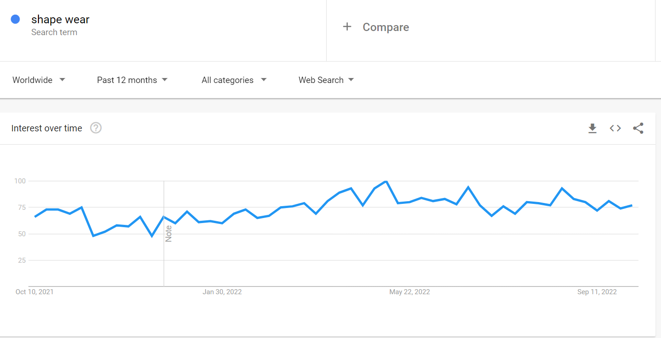Select the Oct 10, 2021 axis label
The width and height of the screenshot is (661, 338).
click(x=34, y=292)
